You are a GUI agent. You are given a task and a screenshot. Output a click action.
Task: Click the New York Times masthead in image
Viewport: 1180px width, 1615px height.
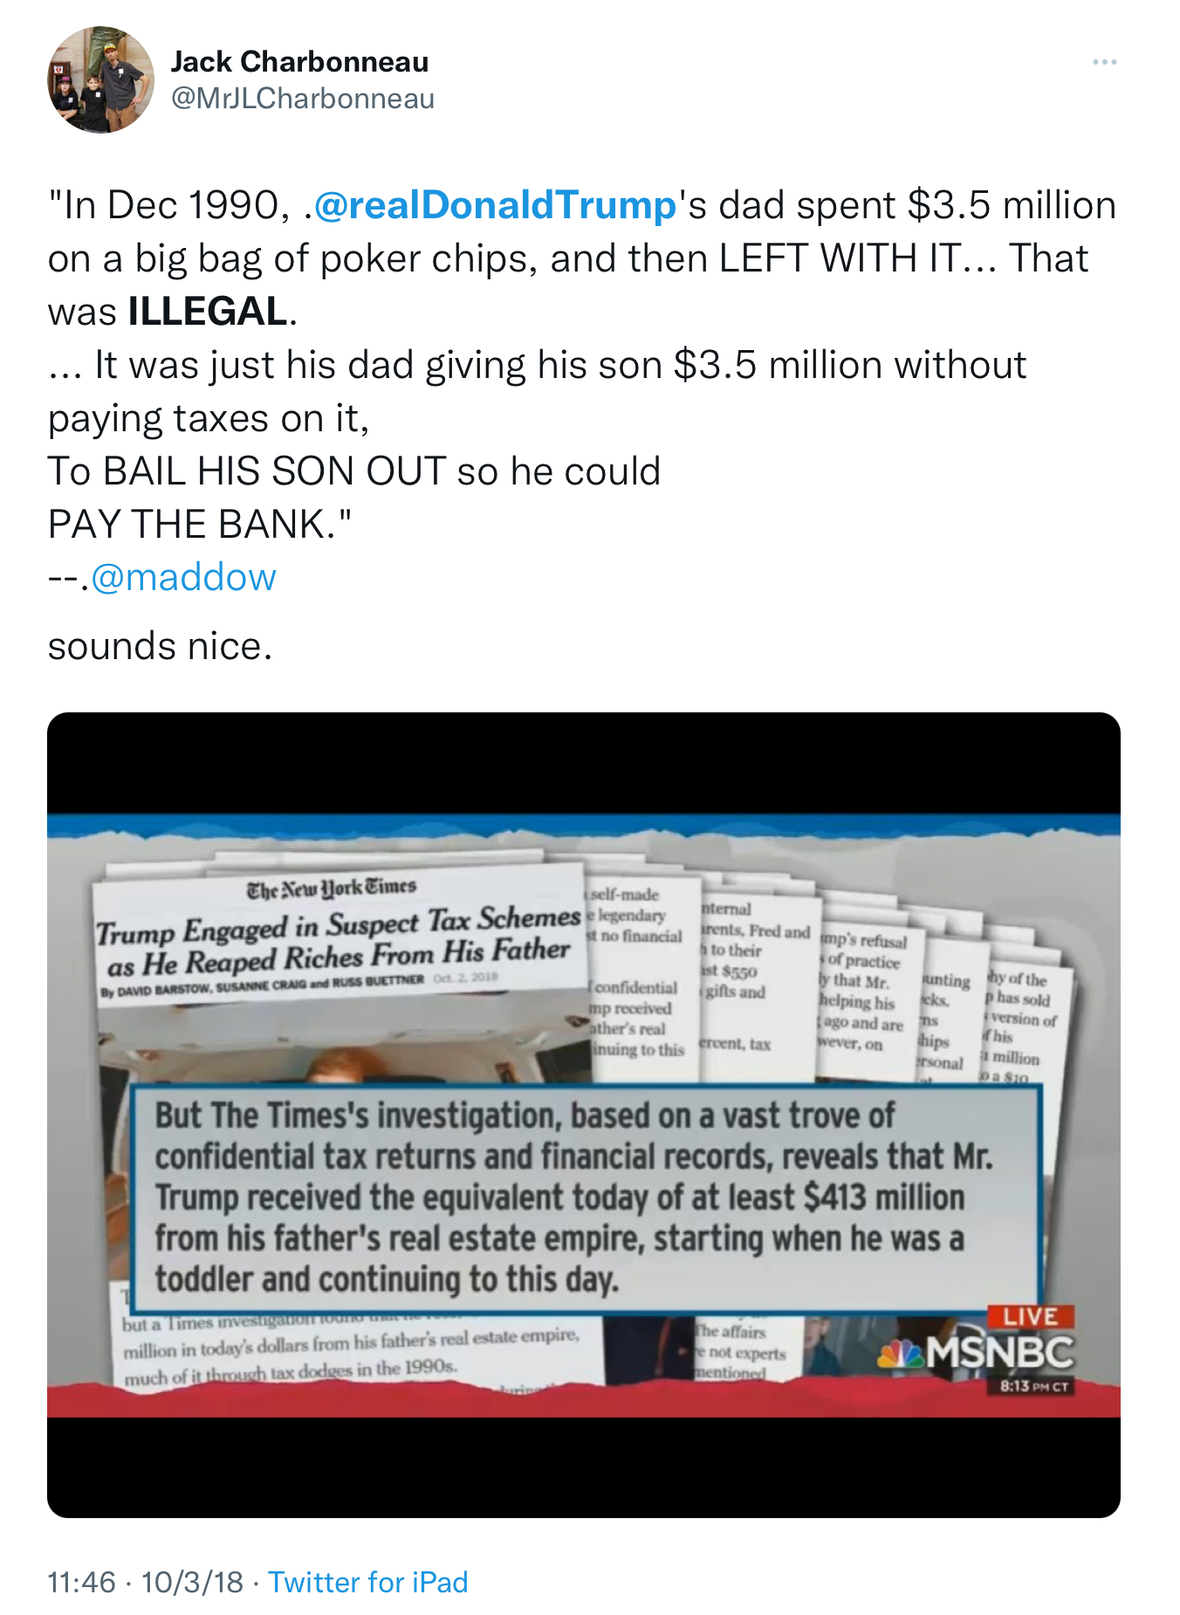pyautogui.click(x=332, y=889)
